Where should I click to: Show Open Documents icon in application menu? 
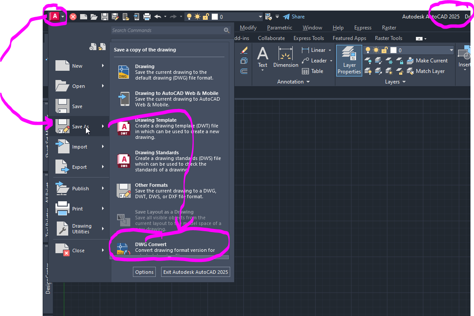click(103, 47)
